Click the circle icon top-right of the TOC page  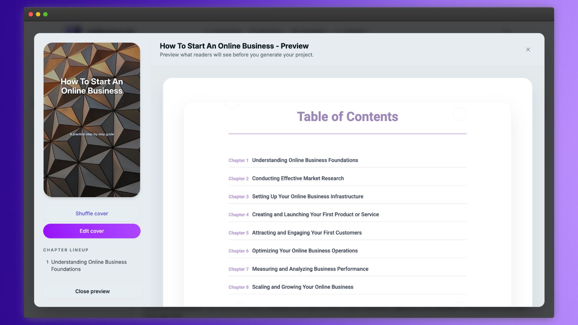click(x=460, y=114)
